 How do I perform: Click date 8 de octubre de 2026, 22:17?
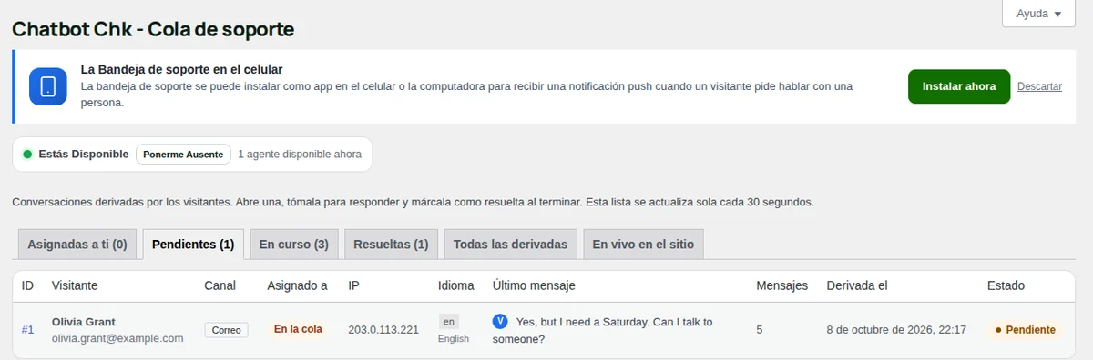pyautogui.click(x=896, y=330)
